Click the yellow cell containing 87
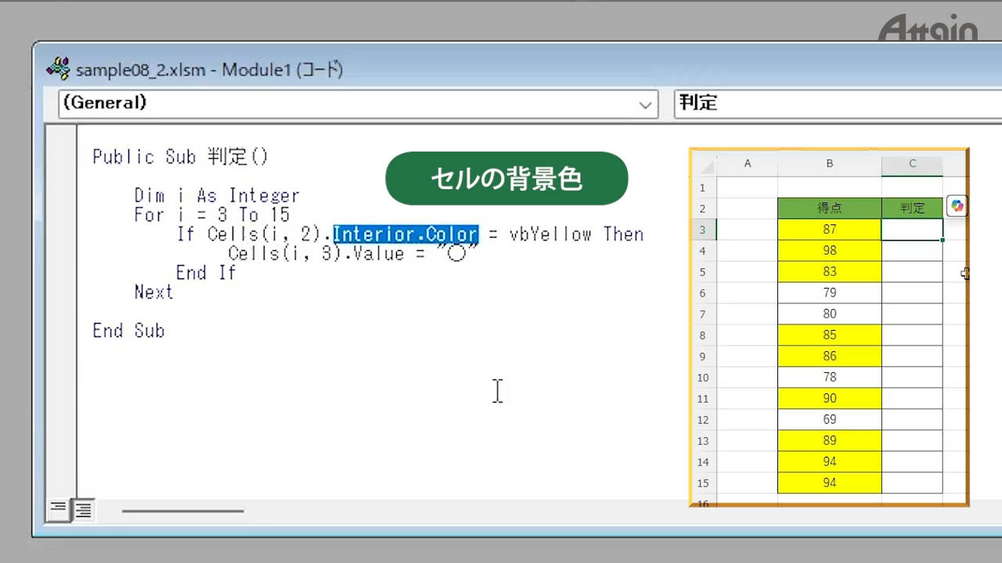 (x=829, y=230)
